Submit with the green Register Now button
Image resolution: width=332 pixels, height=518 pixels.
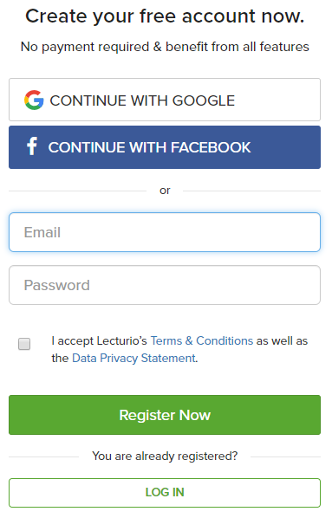165,415
